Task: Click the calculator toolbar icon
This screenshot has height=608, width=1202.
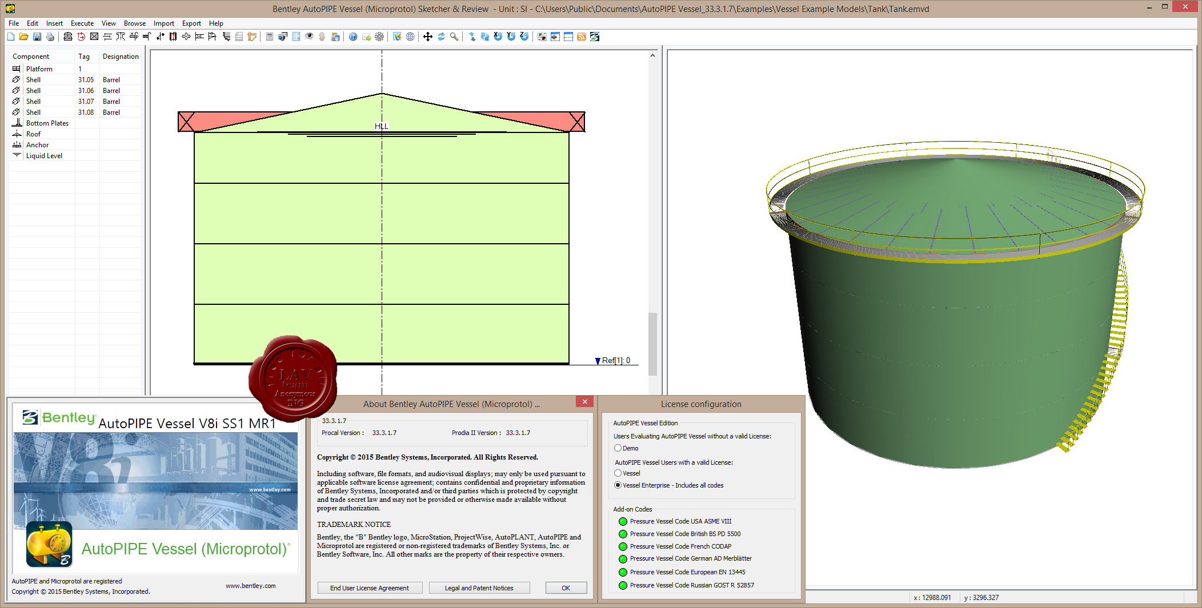Action: pos(269,37)
